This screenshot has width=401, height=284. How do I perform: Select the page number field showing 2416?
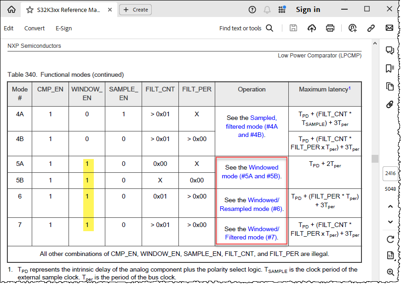pos(390,173)
